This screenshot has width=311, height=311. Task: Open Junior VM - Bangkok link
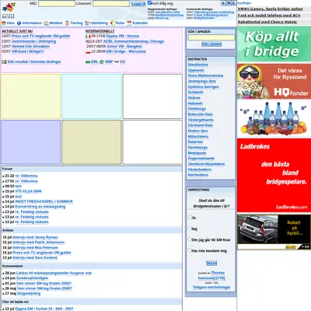pos(124,47)
